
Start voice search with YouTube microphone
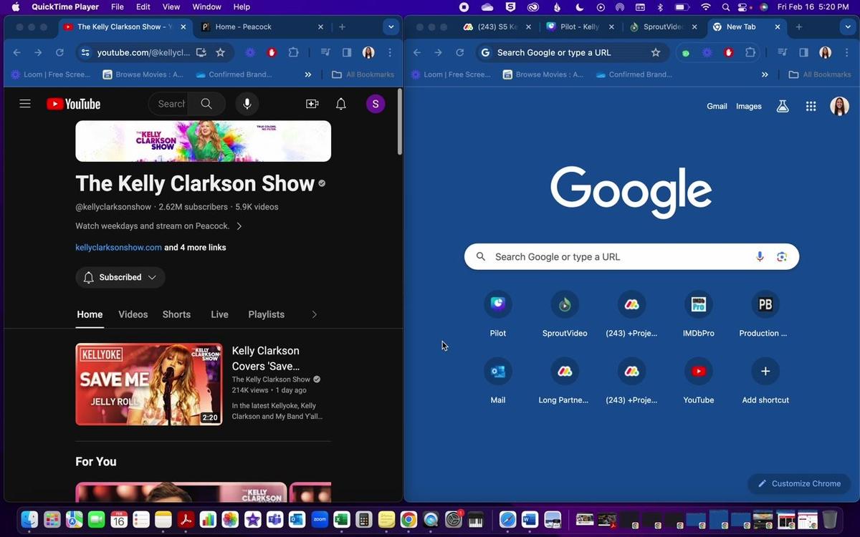point(247,104)
